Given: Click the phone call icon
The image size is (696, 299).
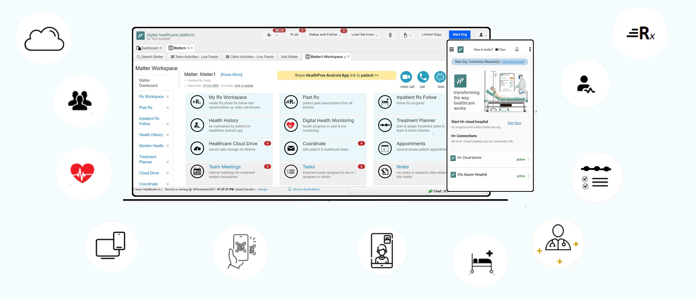Looking at the screenshot, I should click(x=423, y=77).
